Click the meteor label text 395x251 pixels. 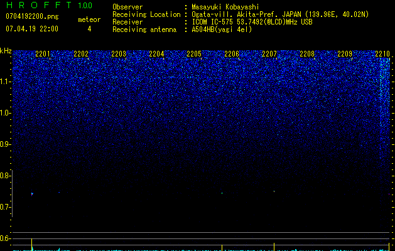[89, 19]
